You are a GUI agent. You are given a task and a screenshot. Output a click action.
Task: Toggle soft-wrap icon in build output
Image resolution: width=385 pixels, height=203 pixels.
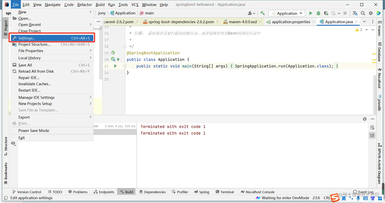(x=372, y=127)
